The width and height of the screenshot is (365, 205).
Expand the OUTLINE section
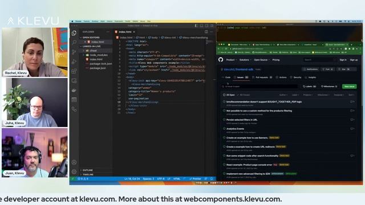(87, 170)
